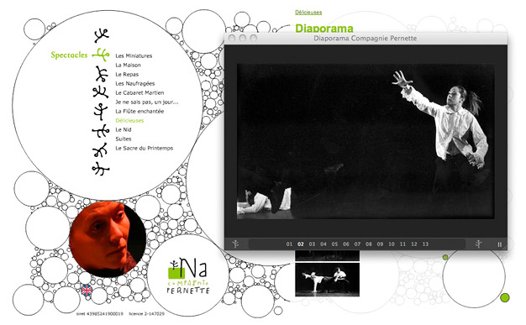Jump to slide 13 in the slideshow
This screenshot has height=325, width=526.
(425, 244)
